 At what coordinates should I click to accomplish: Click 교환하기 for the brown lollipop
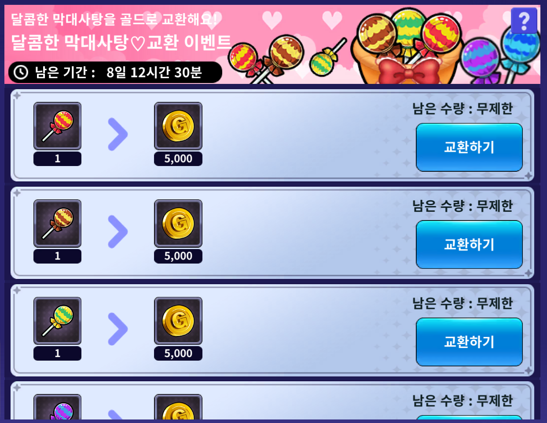469,245
